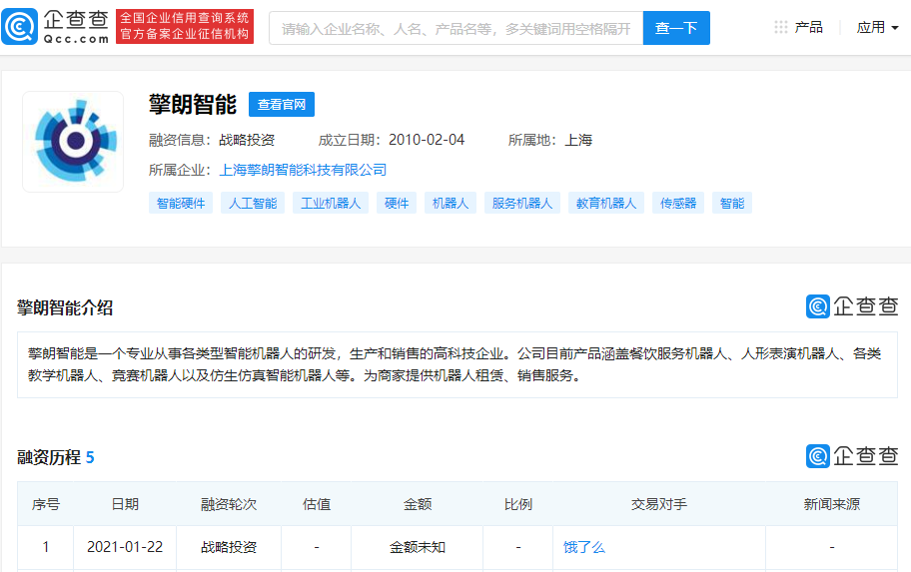
Task: Click the 战略投资 cell in row 1
Action: (x=229, y=547)
